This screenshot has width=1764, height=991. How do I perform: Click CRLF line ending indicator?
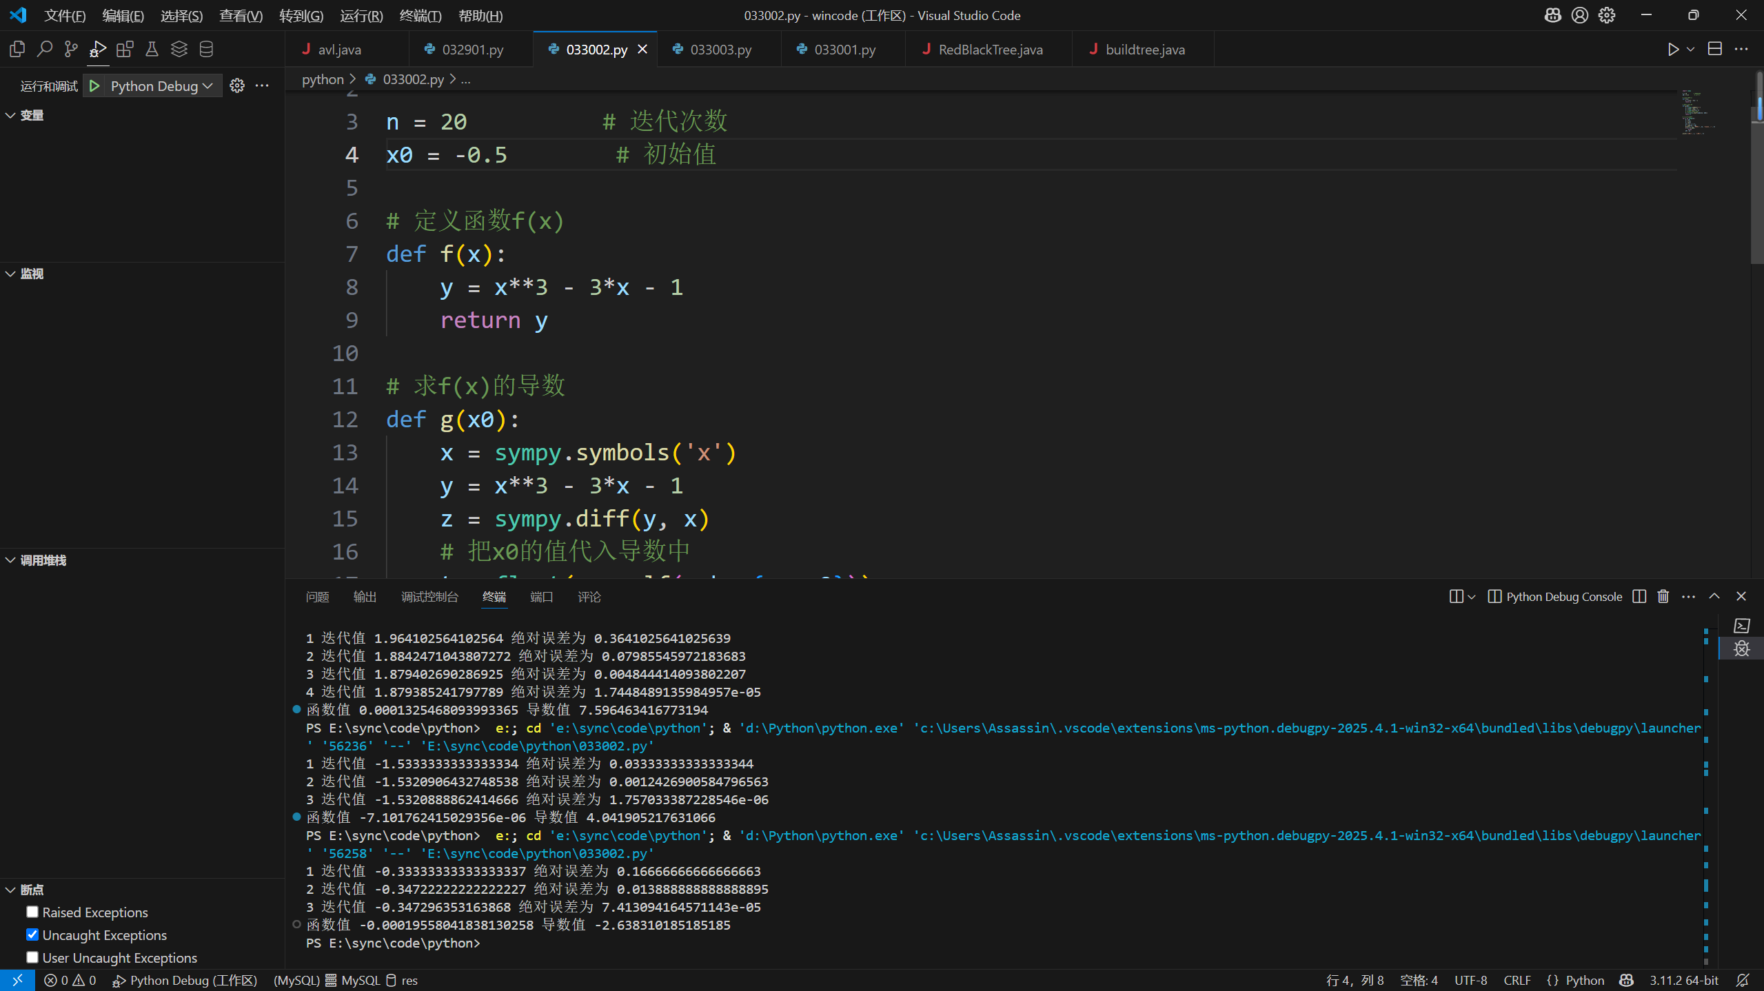1517,980
